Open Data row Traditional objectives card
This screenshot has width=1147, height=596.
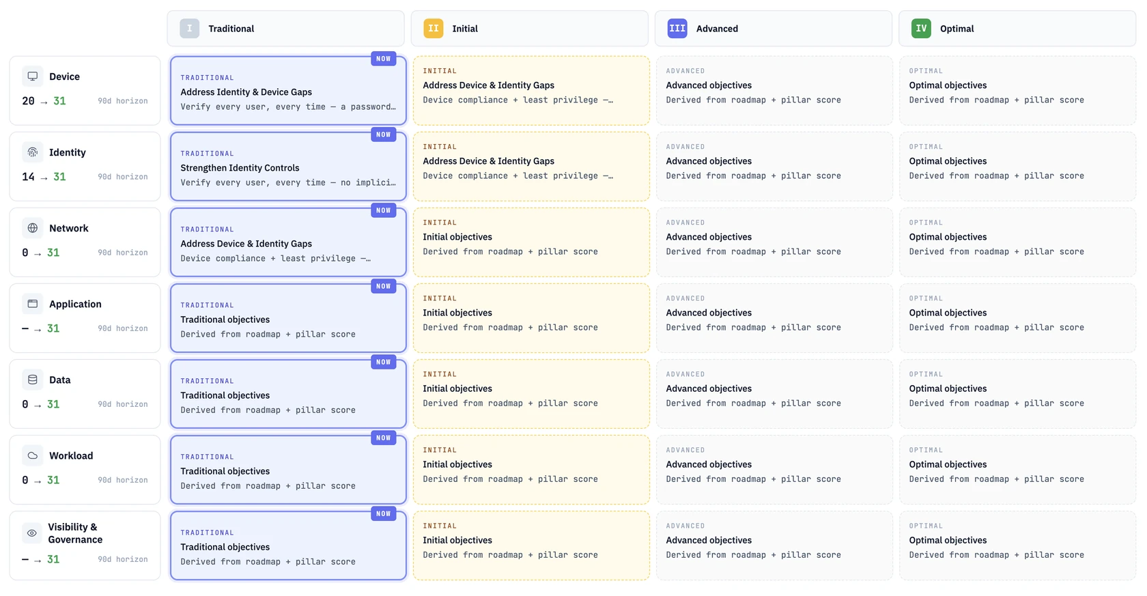pos(288,394)
